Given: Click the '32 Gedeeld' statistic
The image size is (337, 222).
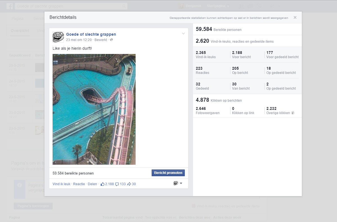Looking at the screenshot, I should point(202,86).
